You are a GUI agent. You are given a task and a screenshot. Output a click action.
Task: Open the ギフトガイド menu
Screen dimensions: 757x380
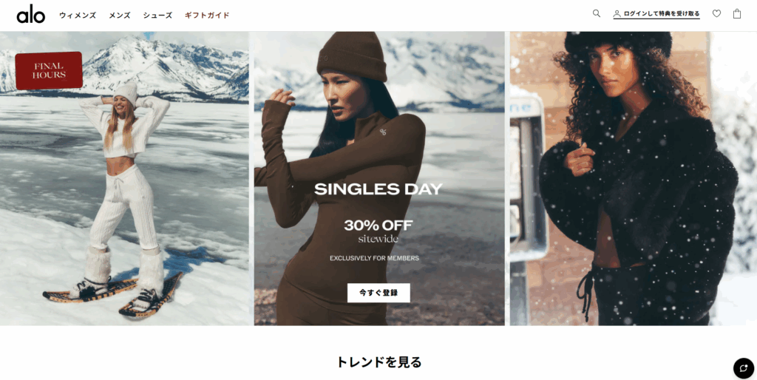tap(207, 16)
